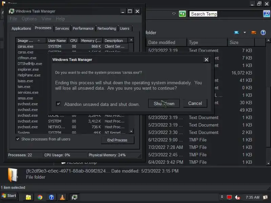Open the Explorer address bar history dropdown

[174, 14]
